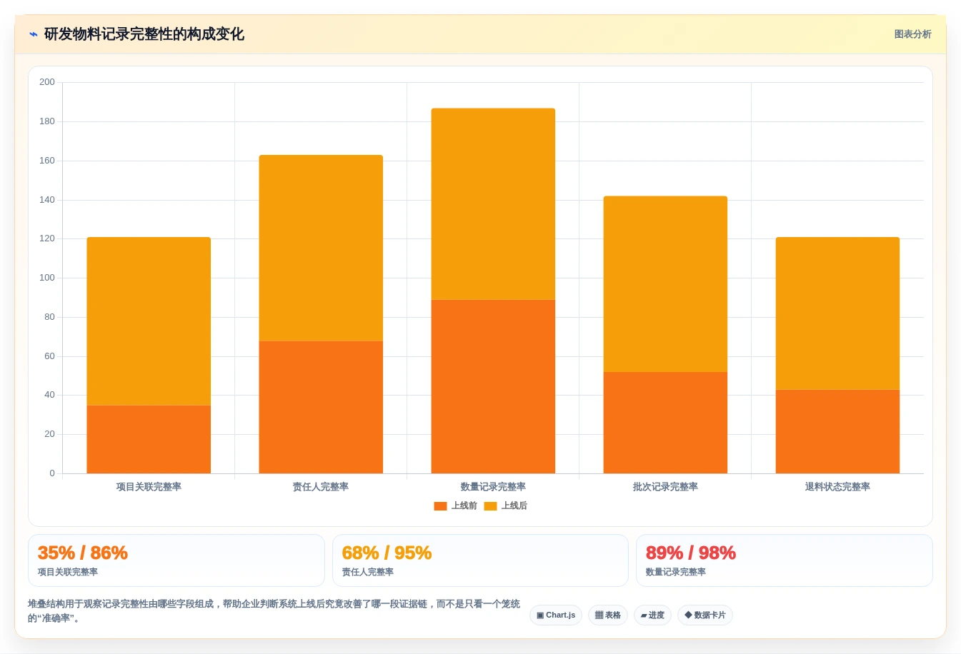Open the 89% / 98% 数量记录完整率 card
The height and width of the screenshot is (654, 961).
[785, 560]
